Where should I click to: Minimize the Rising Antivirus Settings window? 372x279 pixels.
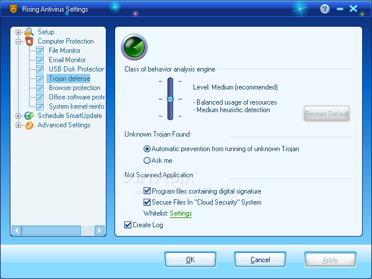pos(339,9)
